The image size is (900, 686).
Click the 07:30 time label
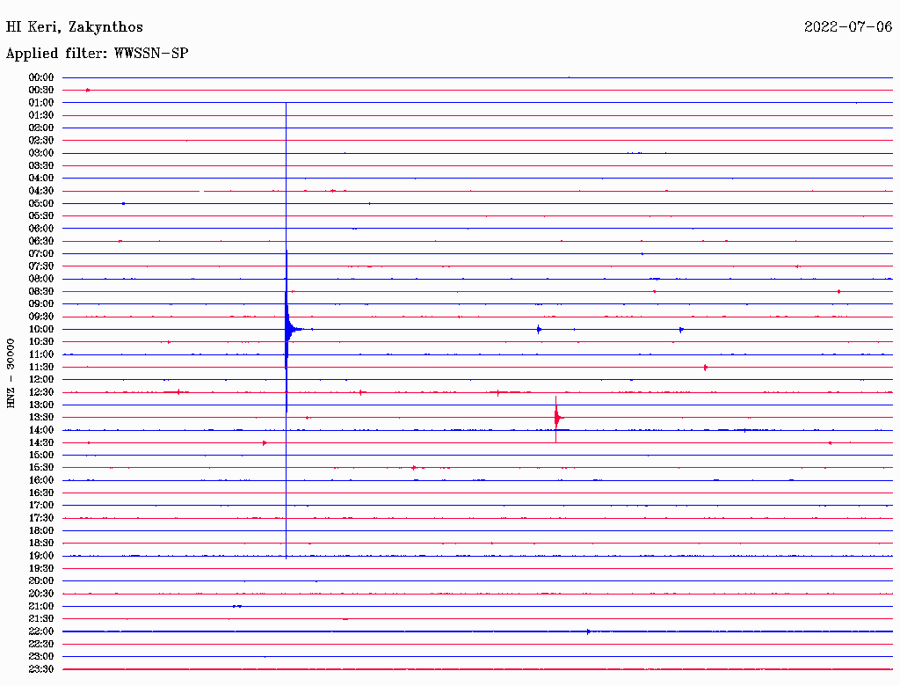[41, 266]
